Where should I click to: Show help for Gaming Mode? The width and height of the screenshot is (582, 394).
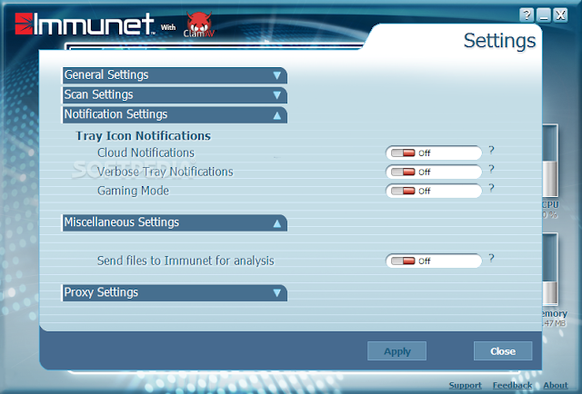click(x=491, y=188)
